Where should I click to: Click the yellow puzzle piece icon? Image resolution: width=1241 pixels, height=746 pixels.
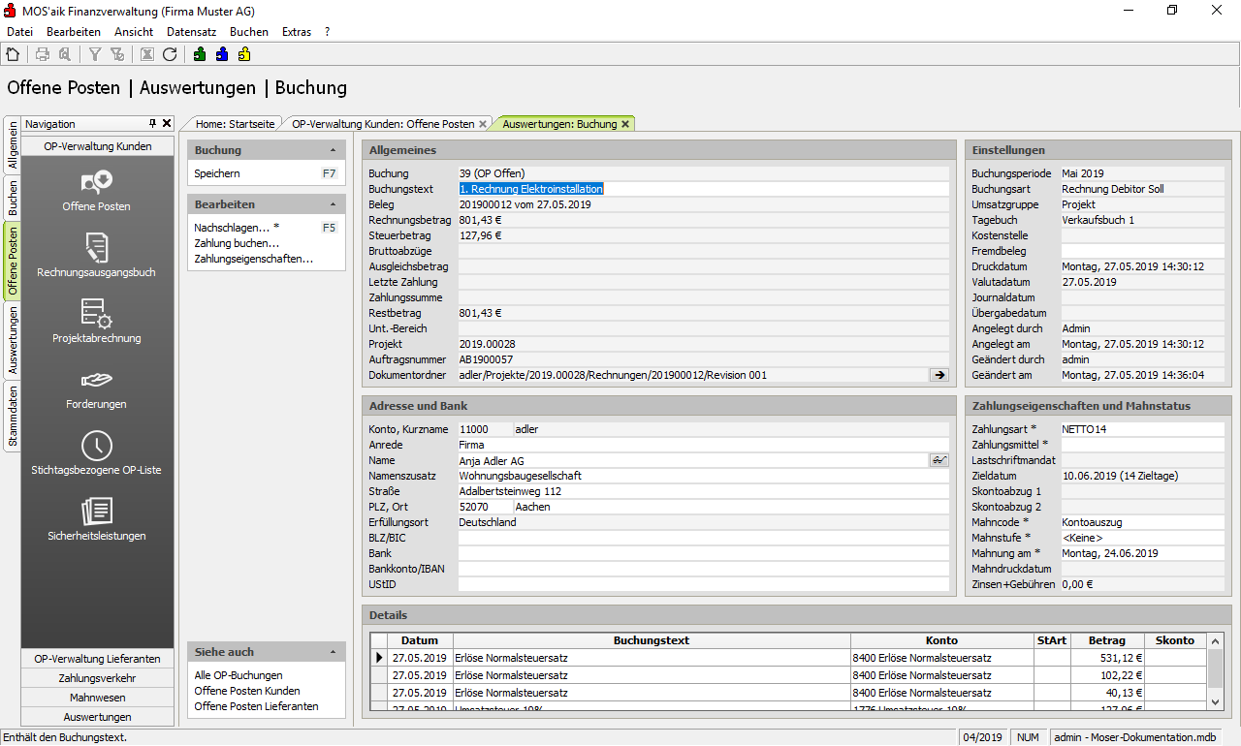click(x=244, y=55)
